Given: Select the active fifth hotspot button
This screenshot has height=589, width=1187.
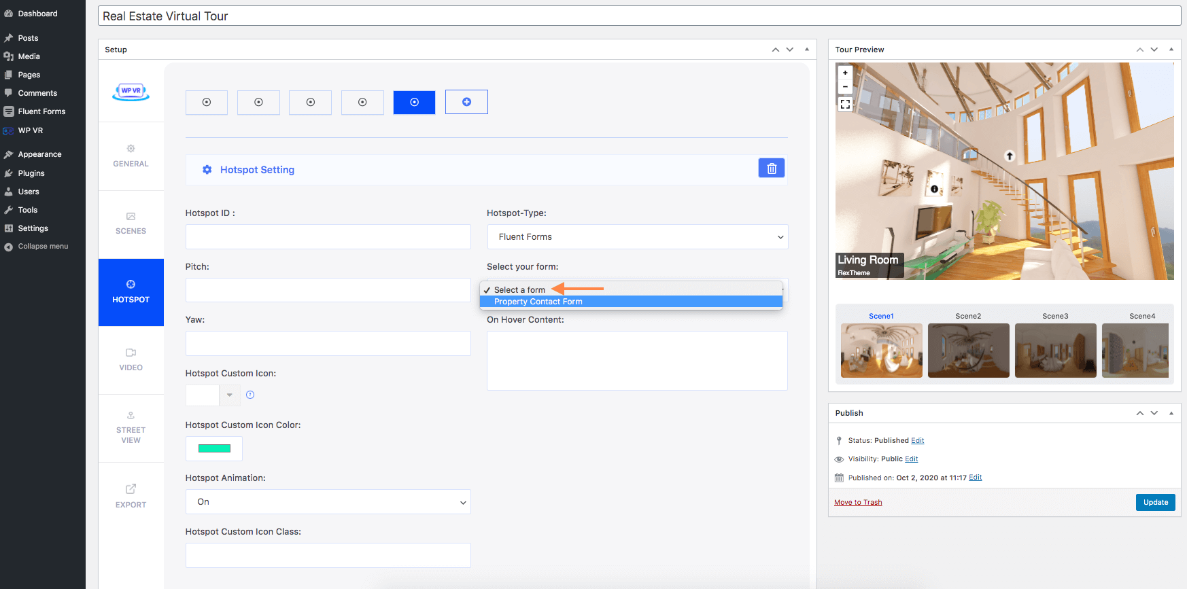Looking at the screenshot, I should pos(414,102).
